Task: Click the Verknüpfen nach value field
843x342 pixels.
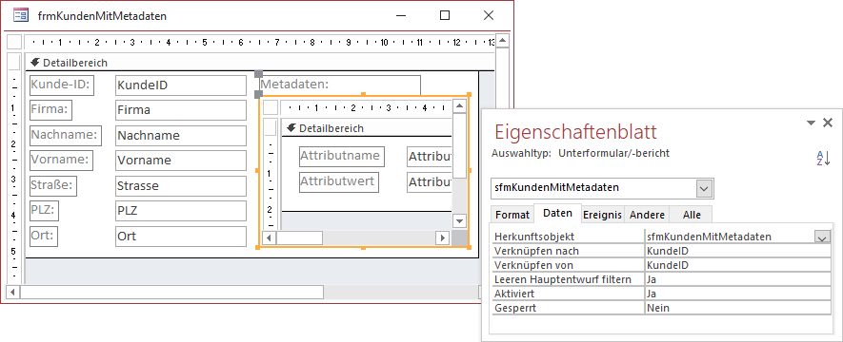Action: (737, 251)
